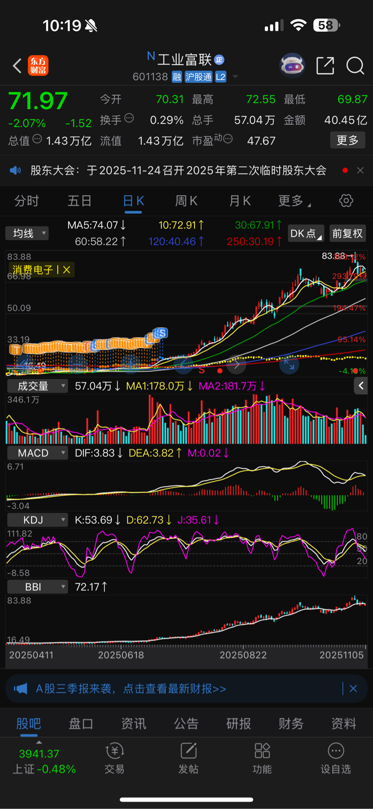Tap the L2 level badge
Screen dimensions: 373x809
(220, 77)
